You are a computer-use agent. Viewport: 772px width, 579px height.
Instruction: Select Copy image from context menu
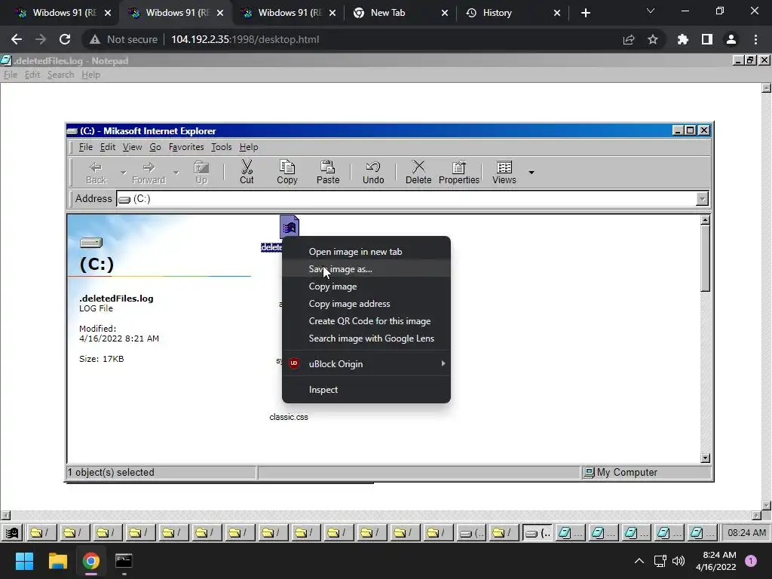(x=366, y=286)
